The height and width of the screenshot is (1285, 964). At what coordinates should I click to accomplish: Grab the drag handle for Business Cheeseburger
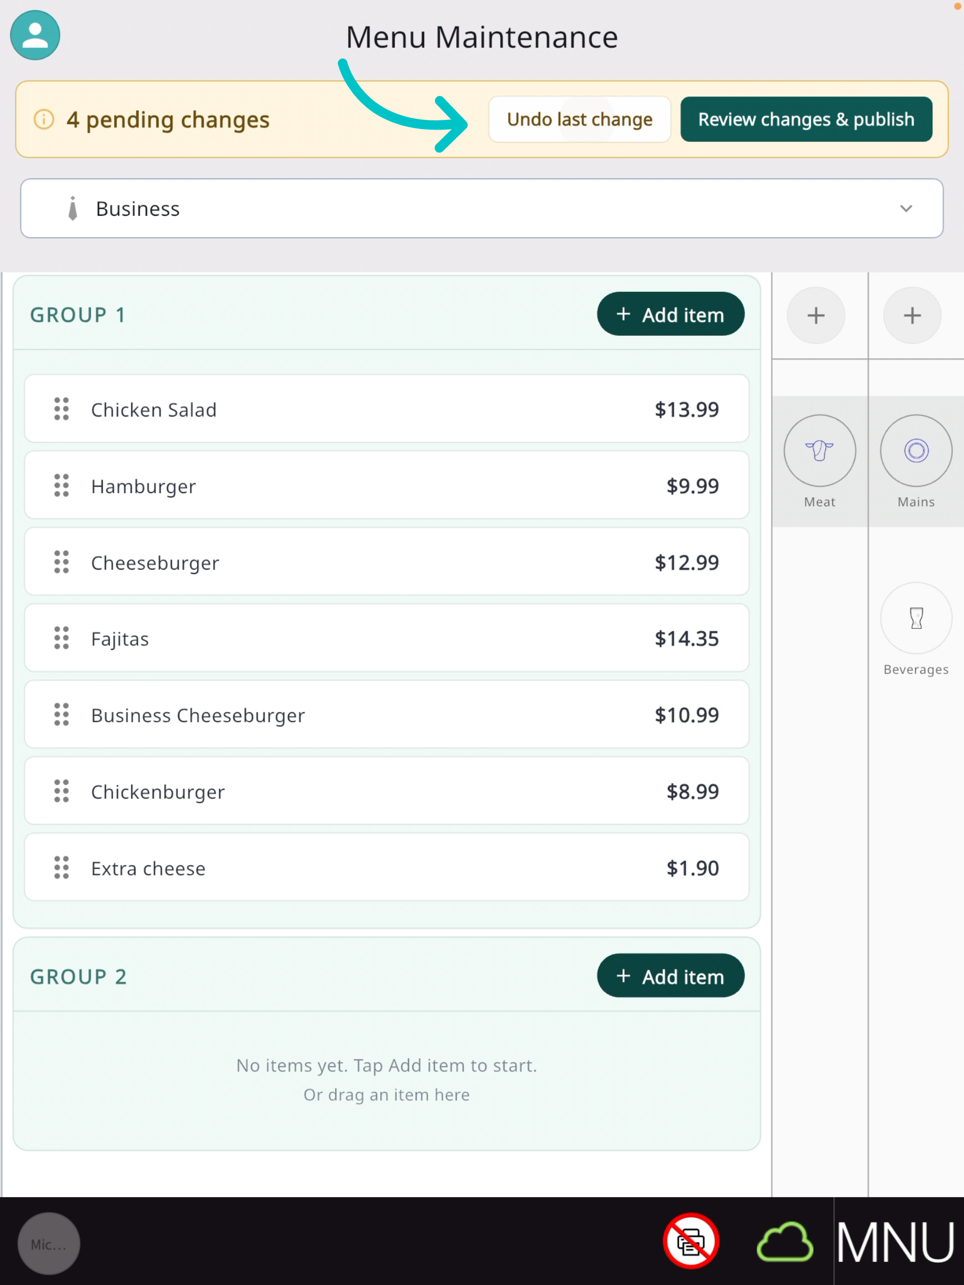point(62,715)
